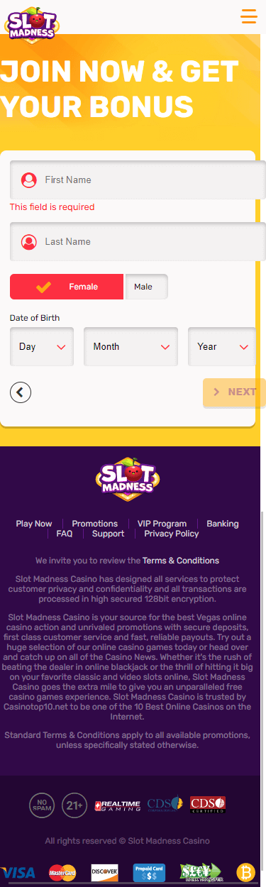Viewport: 266px width, 887px height.
Task: Click the NEXT button
Action: 234,392
